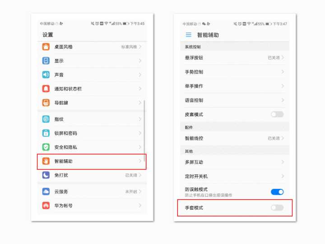
Task: Tap 标准风格 value on 桌面风格 row
Action: click(129, 47)
